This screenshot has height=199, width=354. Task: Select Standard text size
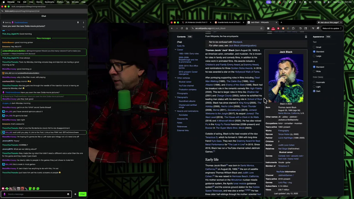[314, 52]
